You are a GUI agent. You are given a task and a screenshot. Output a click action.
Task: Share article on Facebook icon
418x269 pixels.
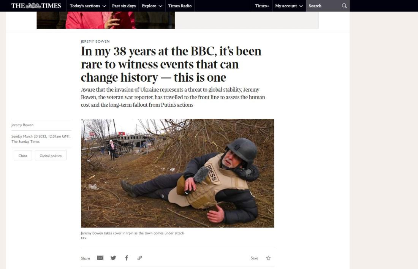(x=127, y=258)
